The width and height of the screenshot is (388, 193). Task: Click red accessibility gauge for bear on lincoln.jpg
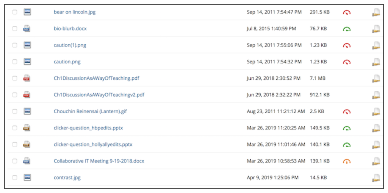pyautogui.click(x=347, y=12)
